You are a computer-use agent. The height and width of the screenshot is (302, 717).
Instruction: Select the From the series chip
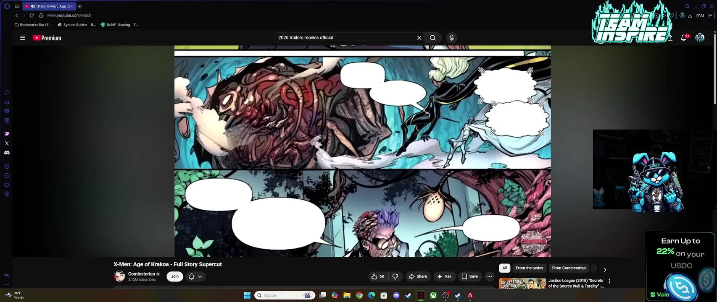(530, 268)
